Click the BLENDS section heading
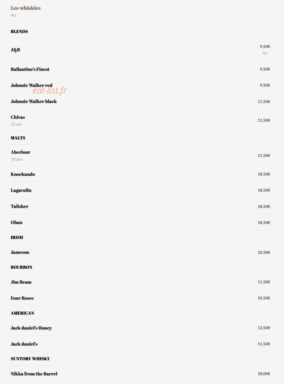The width and height of the screenshot is (284, 384). (19, 32)
